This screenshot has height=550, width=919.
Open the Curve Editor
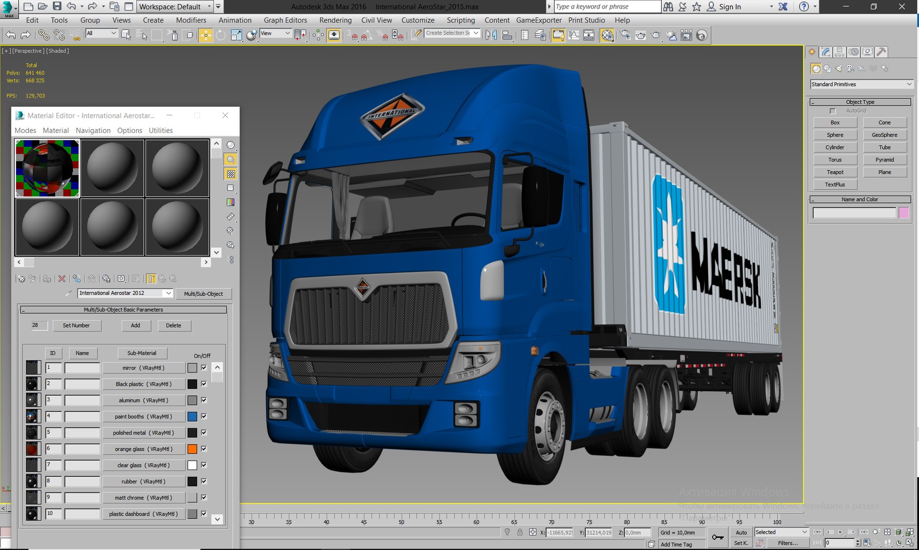point(573,35)
